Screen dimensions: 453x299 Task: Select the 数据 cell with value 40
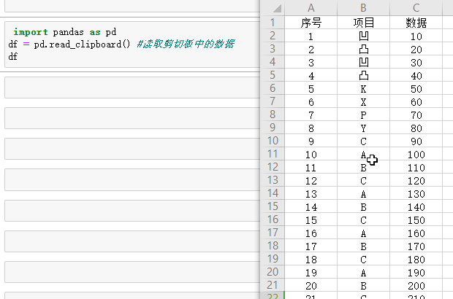coord(416,76)
